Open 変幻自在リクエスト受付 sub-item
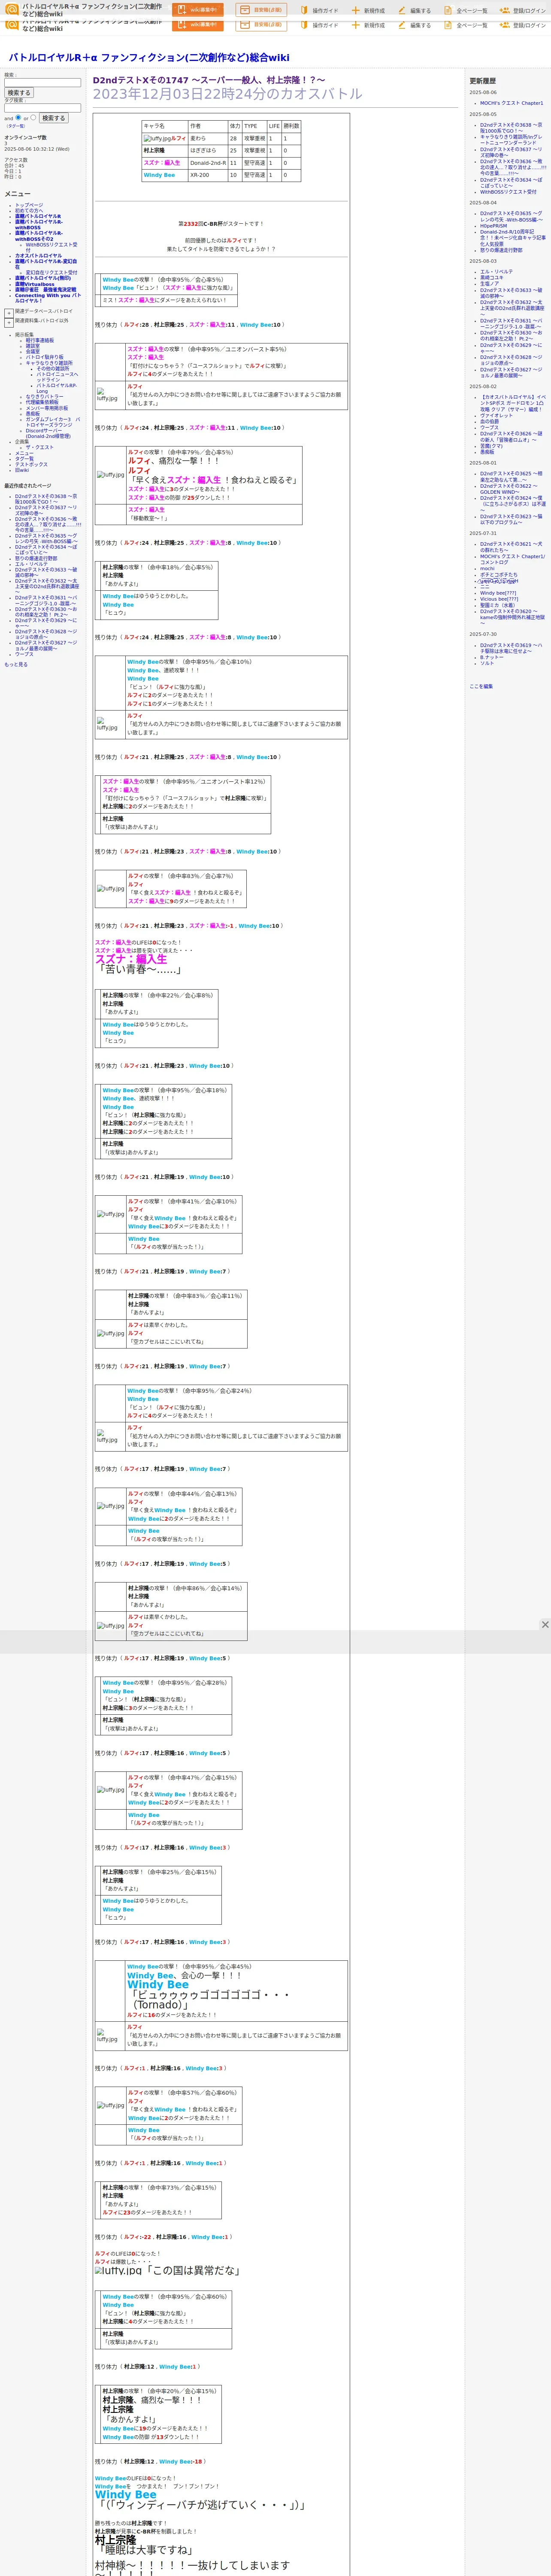Viewport: 551px width, 2576px height. point(51,272)
